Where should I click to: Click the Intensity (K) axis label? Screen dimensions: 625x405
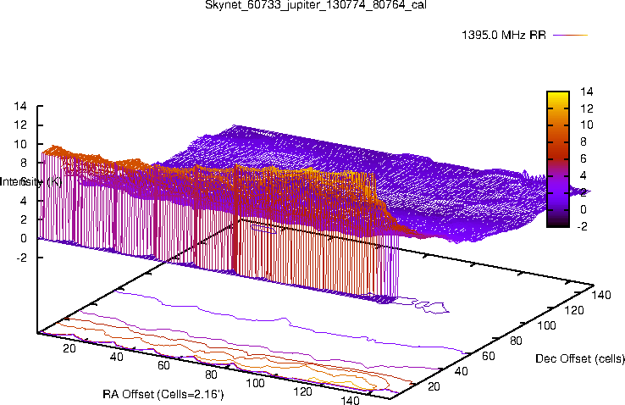(30, 182)
